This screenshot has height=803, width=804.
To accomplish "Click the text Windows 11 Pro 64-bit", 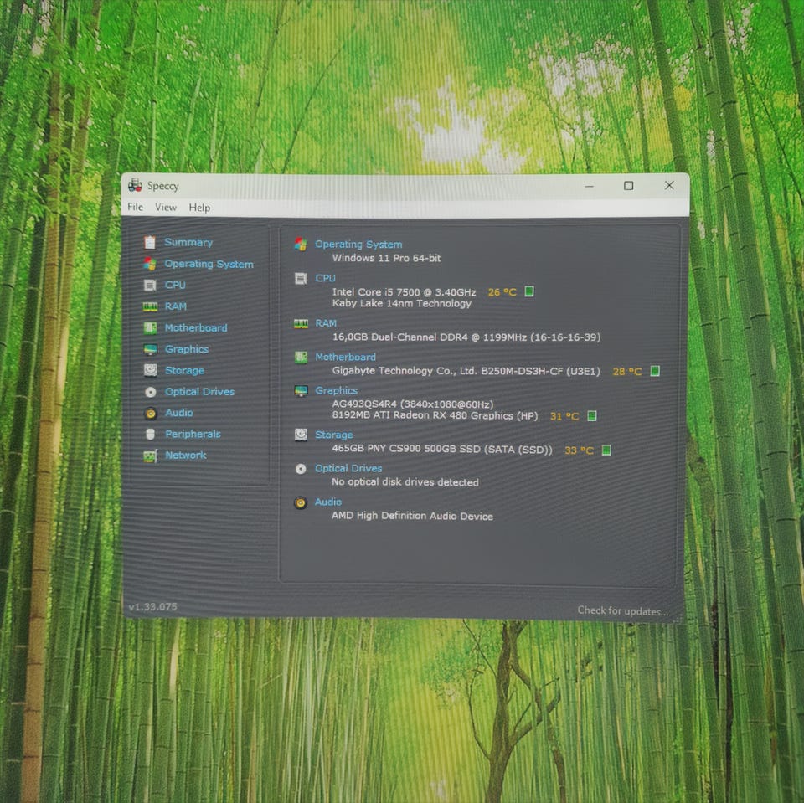I will pos(386,258).
